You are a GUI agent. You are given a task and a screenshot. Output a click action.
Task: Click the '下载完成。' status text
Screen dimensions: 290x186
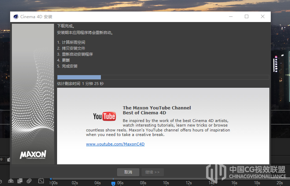[x=66, y=26]
